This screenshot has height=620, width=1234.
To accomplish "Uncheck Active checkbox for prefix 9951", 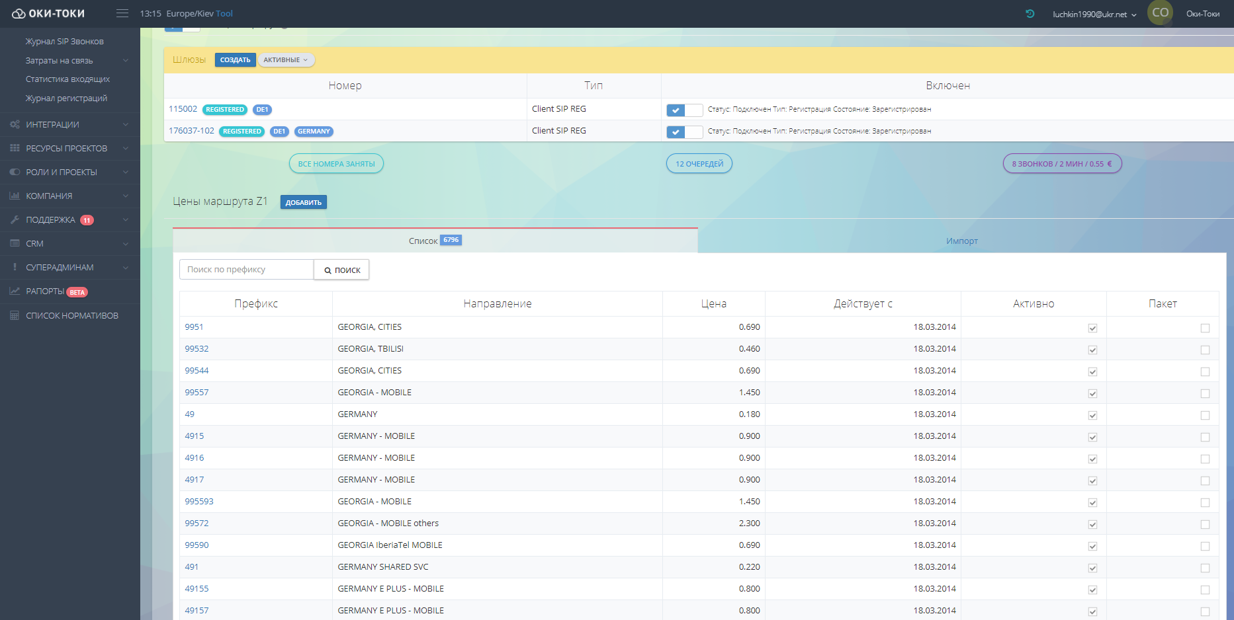I will point(1092,328).
